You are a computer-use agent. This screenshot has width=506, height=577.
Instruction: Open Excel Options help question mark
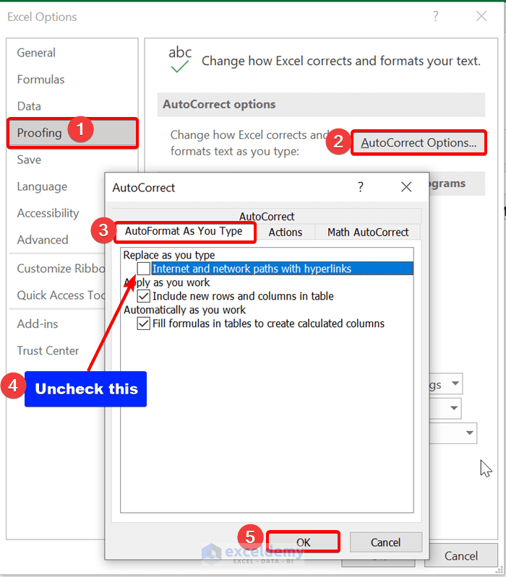point(436,16)
